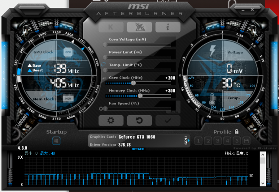Open the curve icon beside Core Clock
The image size is (279, 192).
(104, 78)
